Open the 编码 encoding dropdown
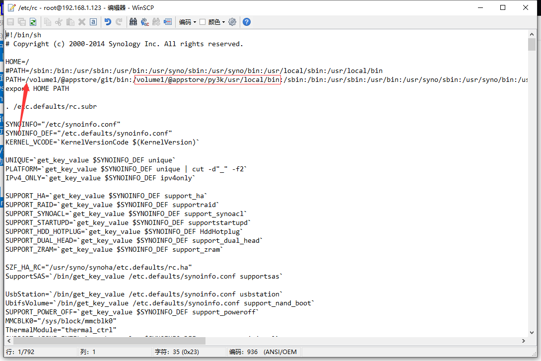This screenshot has height=361, width=541. pyautogui.click(x=187, y=22)
